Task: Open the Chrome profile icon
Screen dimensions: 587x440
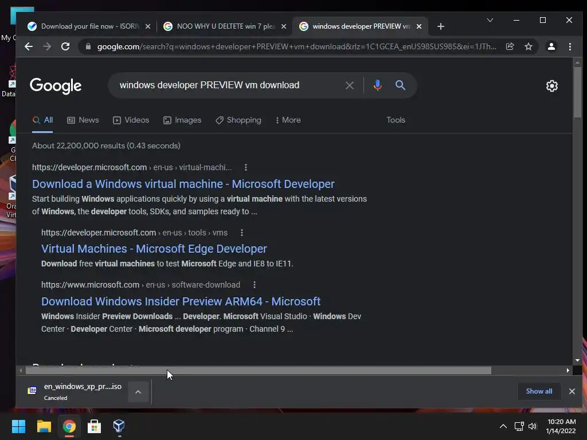Action: pos(551,46)
